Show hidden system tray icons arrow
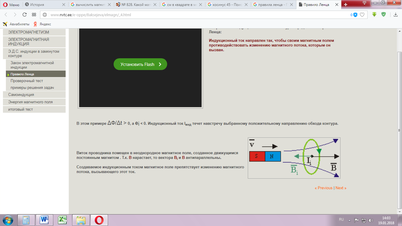402x226 pixels. pyautogui.click(x=349, y=220)
